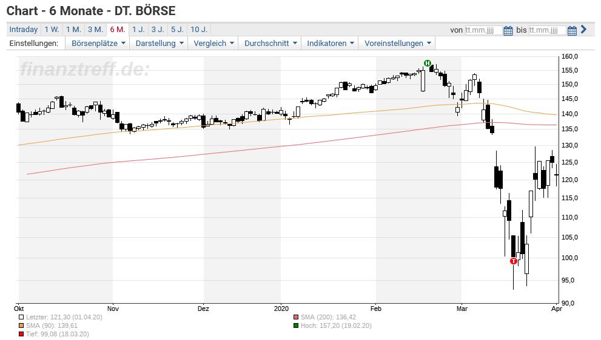Screen dimensions: 601x340
Task: Click 'Hoch: 157,20 (19.02.20)' legend text
Action: 336,326
